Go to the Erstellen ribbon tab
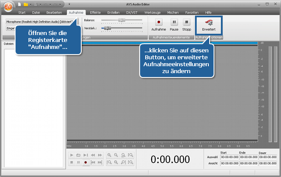This screenshot has height=177, width=281. (x=113, y=13)
